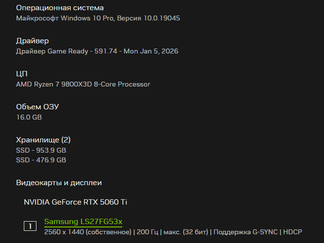The height and width of the screenshot is (243, 324).
Task: Click the Операционная система heading
Action: pyautogui.click(x=60, y=8)
